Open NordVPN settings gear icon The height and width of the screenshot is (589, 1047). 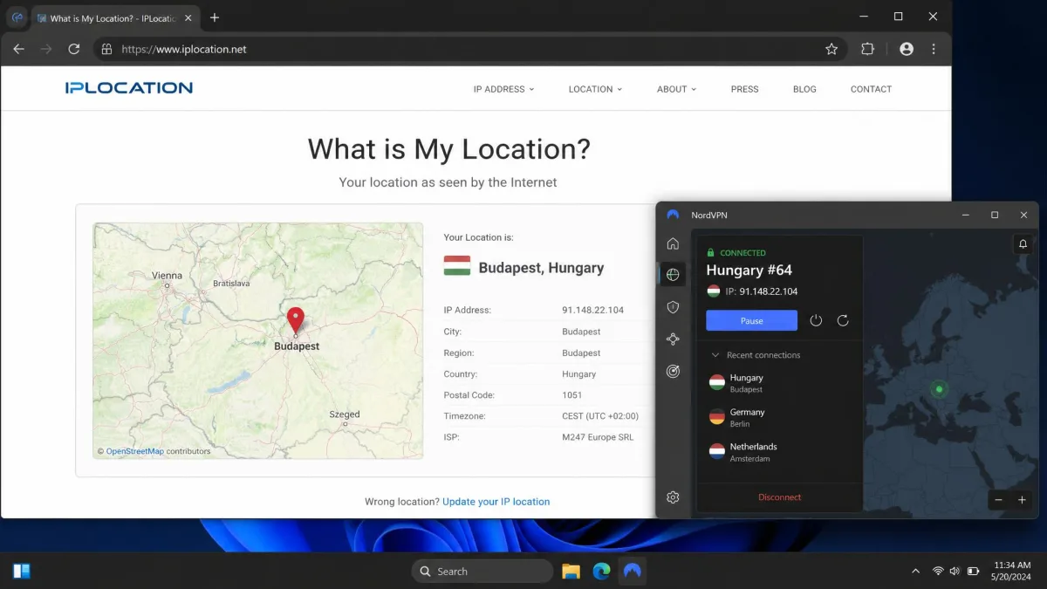[x=673, y=497]
